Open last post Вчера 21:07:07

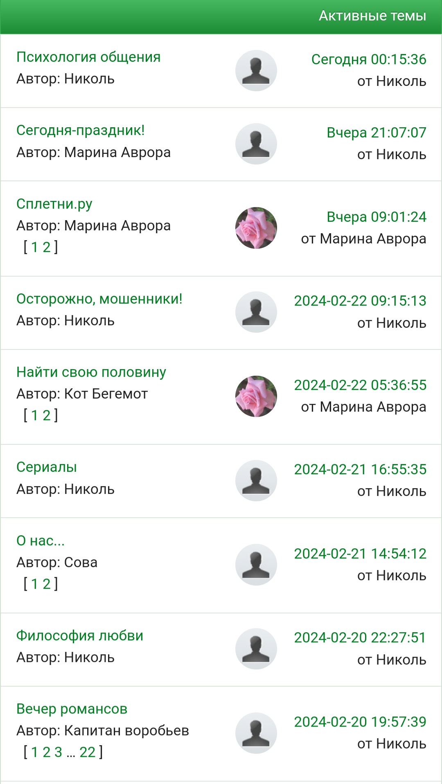[x=377, y=133]
